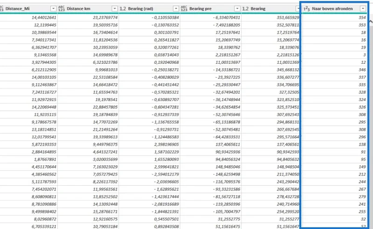The image size is (373, 229).
Task: Select cell 295,571664 in Bearing column
Action: pyautogui.click(x=288, y=137)
